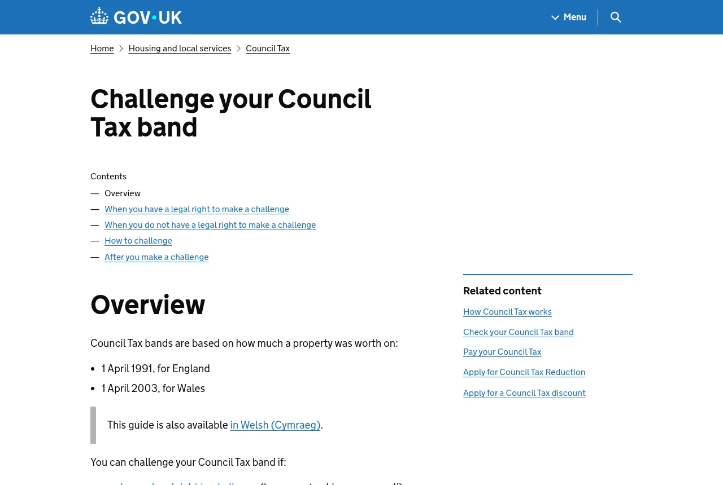723x485 pixels.
Task: Click the large Overview section heading
Action: 147,305
